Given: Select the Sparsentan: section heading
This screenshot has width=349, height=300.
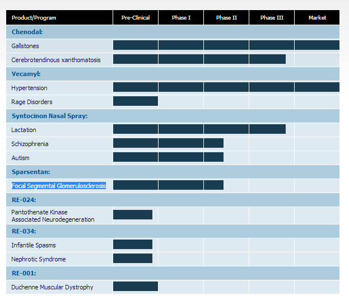Looking at the screenshot, I should [31, 172].
